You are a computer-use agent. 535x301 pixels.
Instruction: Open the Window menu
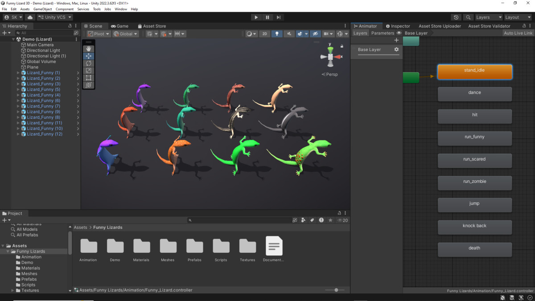coord(121,9)
